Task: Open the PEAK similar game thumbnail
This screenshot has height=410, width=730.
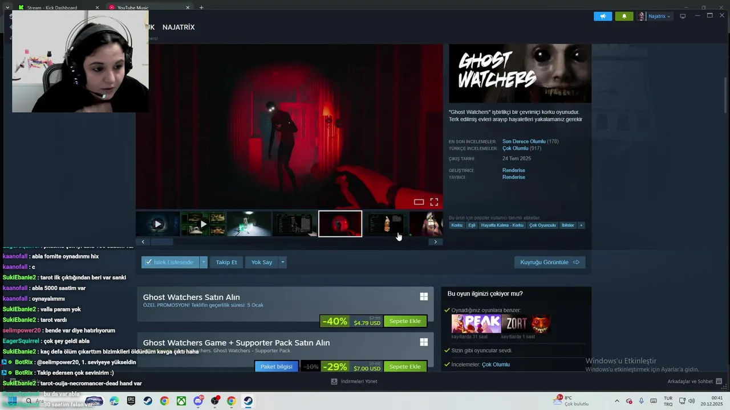Action: tap(476, 323)
